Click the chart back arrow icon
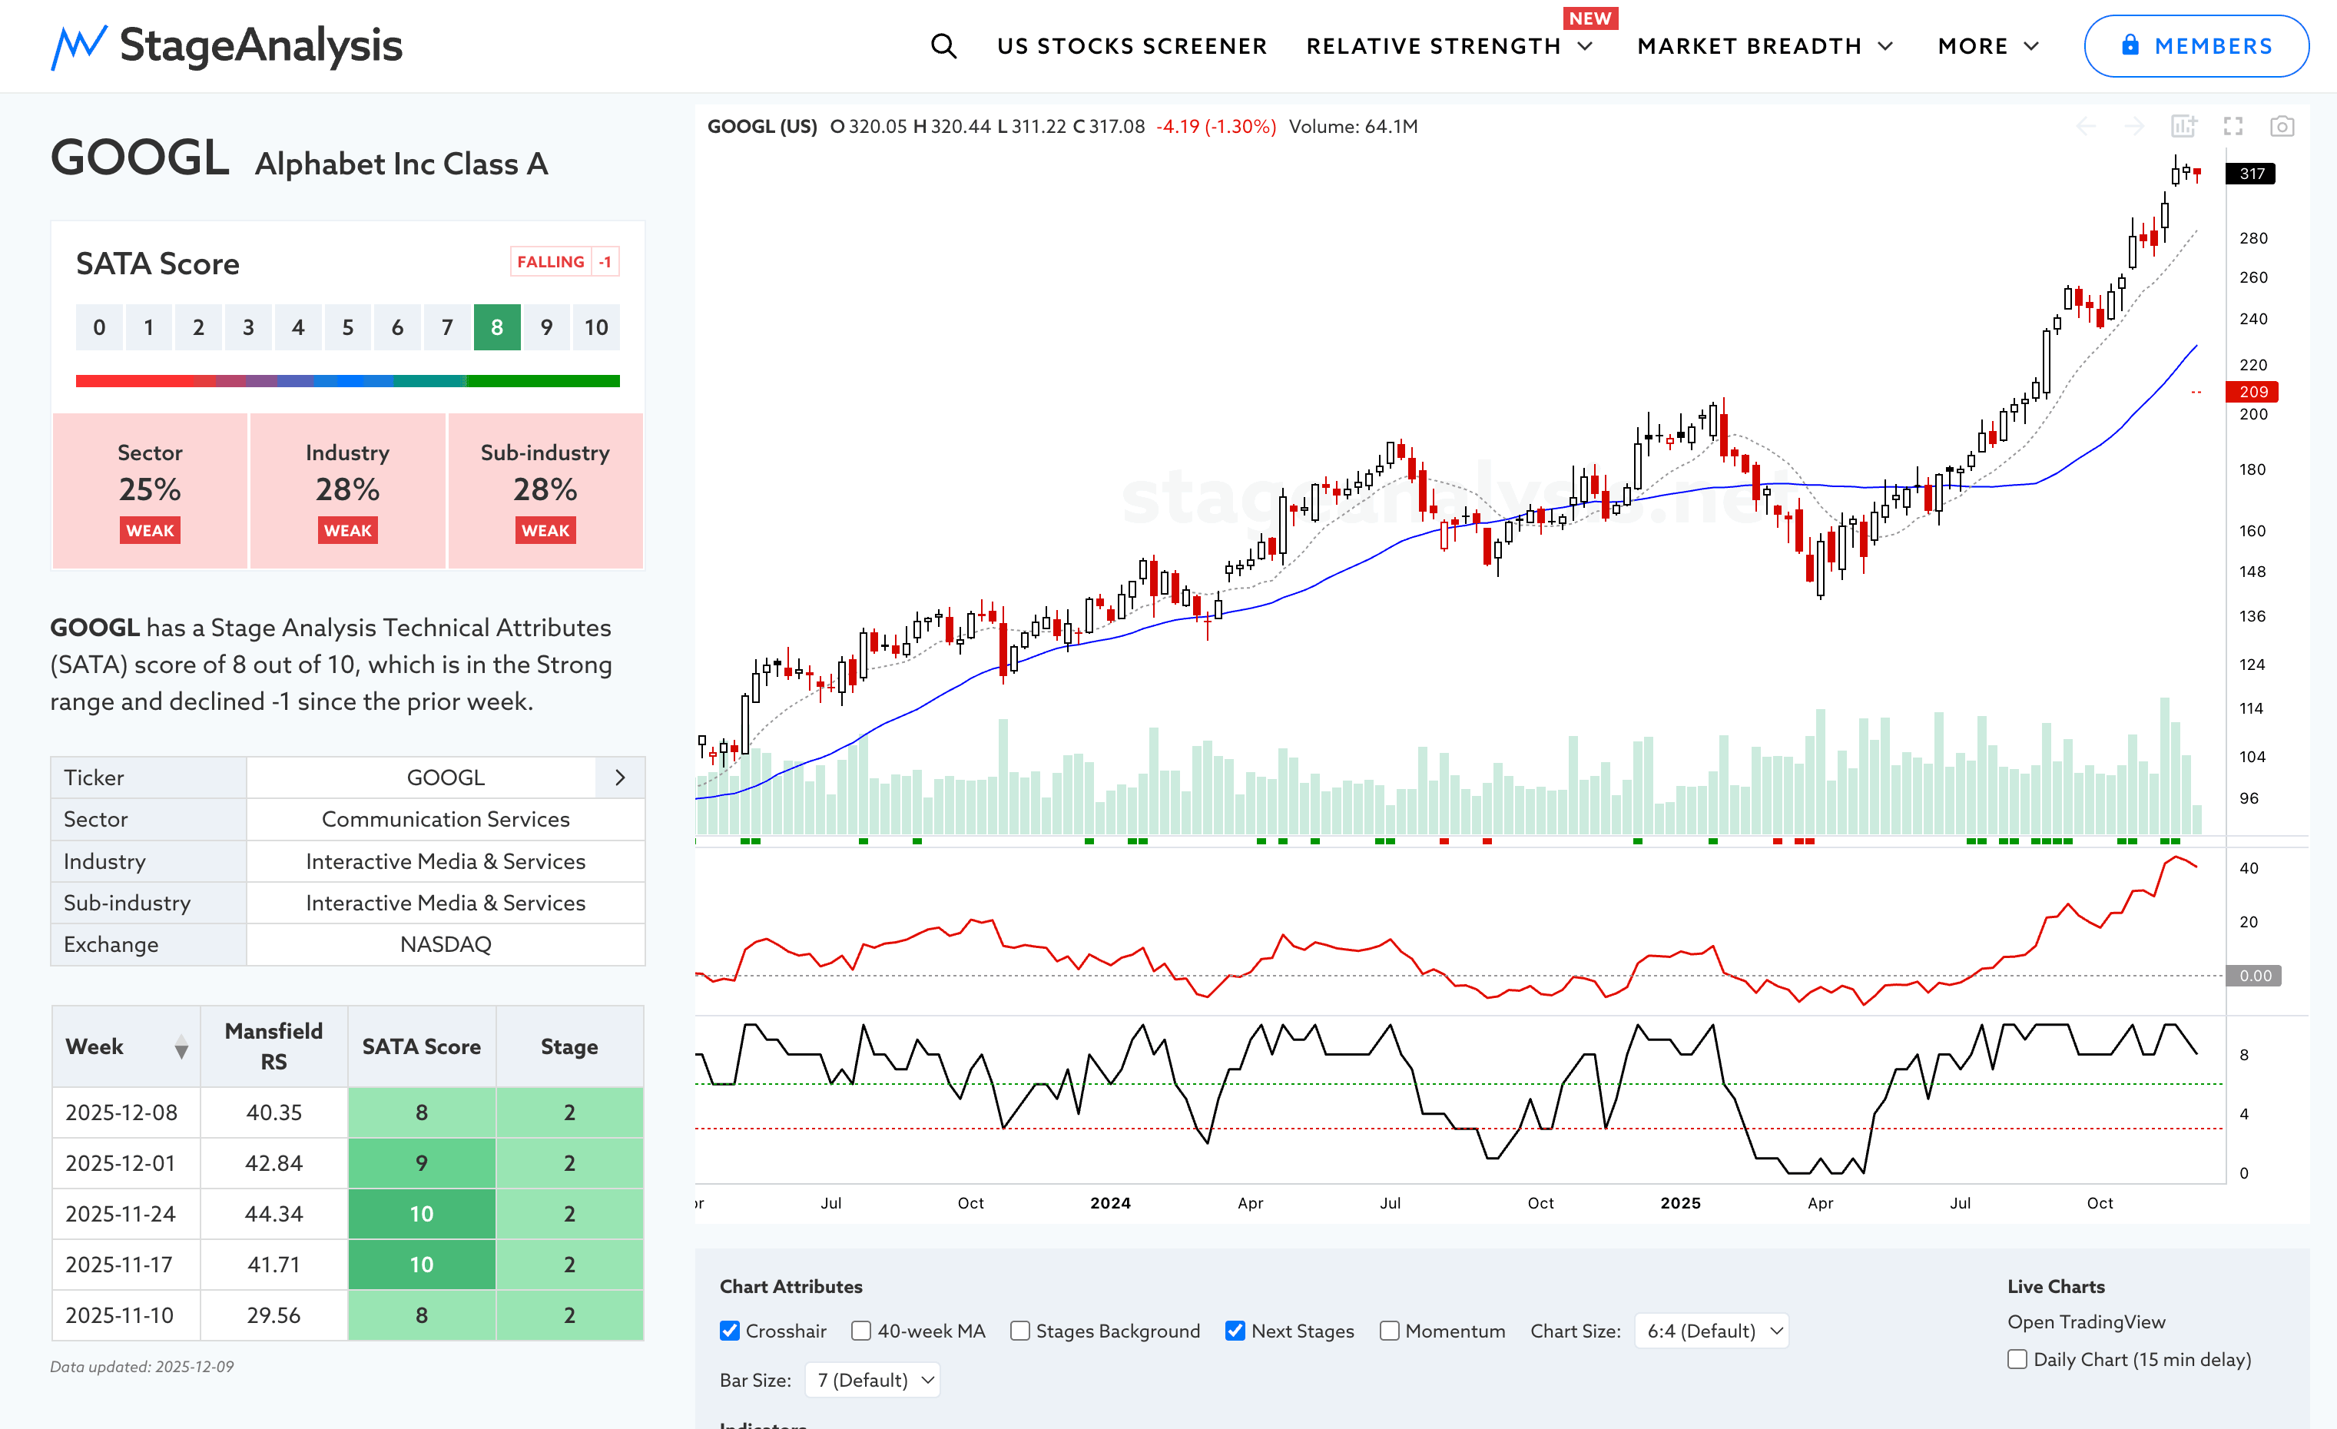The image size is (2337, 1429). pos(2086,126)
